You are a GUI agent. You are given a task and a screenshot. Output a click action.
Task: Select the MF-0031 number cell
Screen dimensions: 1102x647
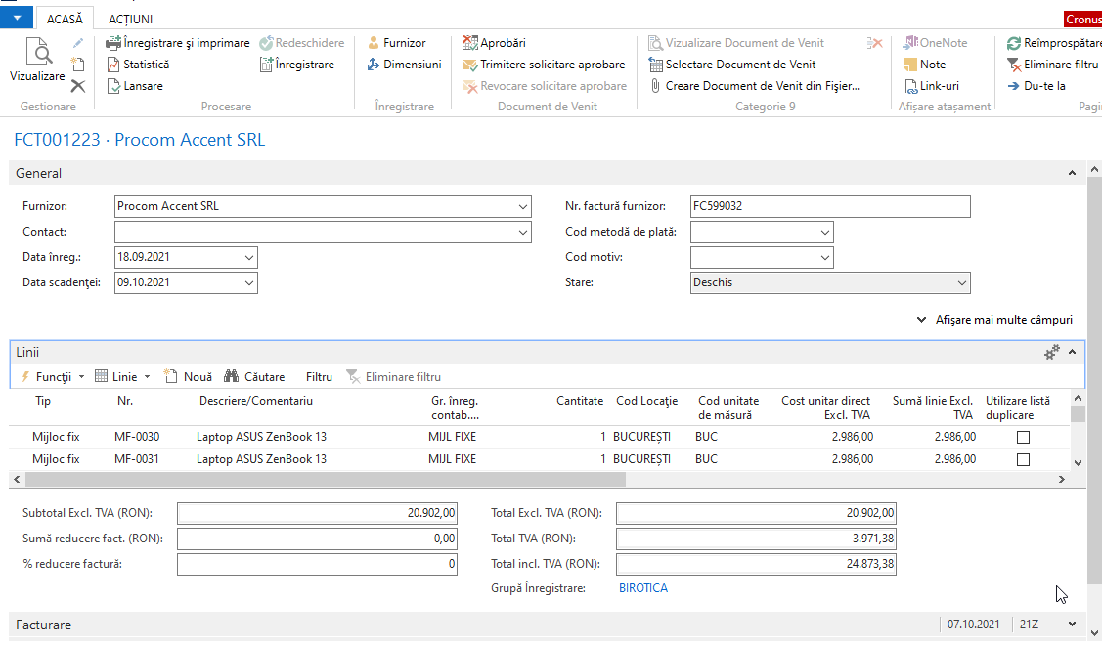pyautogui.click(x=137, y=459)
